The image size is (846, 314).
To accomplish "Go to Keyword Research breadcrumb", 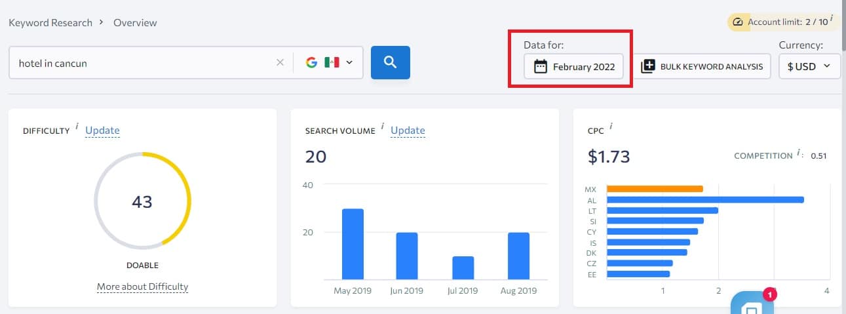I will pyautogui.click(x=50, y=22).
